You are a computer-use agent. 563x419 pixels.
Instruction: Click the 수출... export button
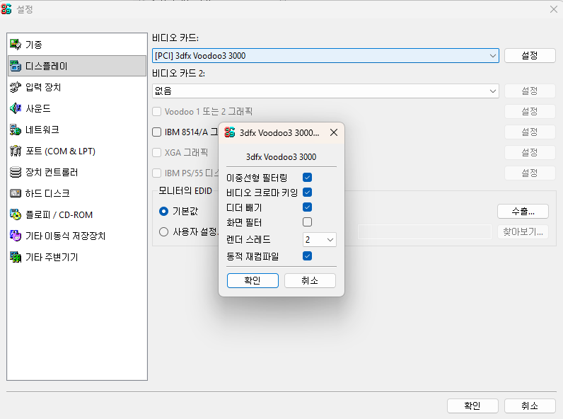point(523,212)
